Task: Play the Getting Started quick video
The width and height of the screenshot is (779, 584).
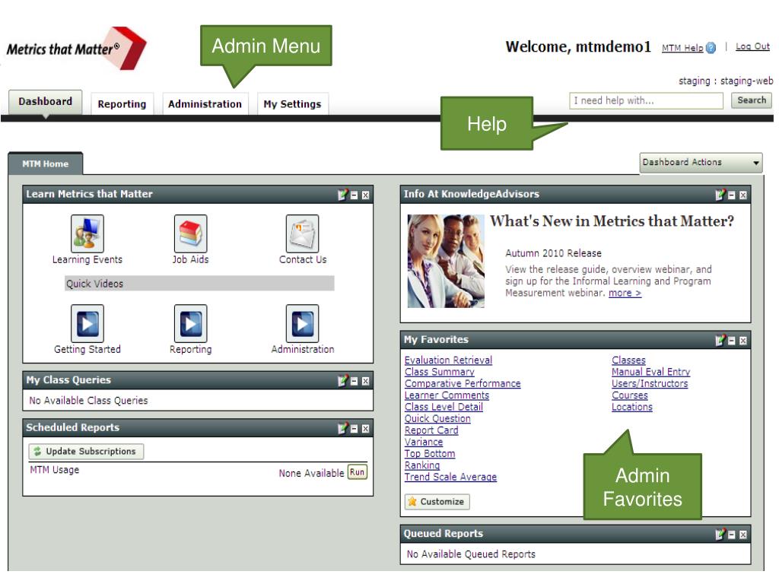Action: (87, 323)
